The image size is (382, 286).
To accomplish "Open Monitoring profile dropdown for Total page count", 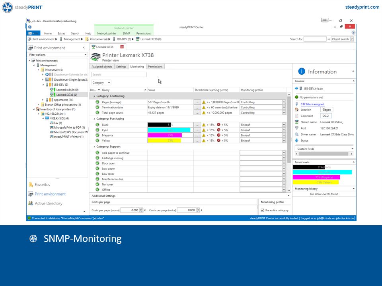I will click(284, 113).
